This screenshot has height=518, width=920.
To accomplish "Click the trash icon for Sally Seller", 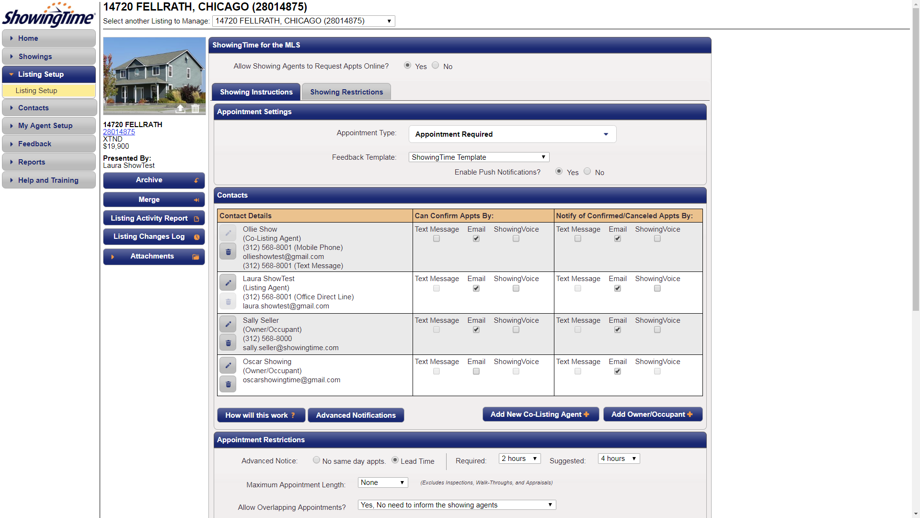I will pyautogui.click(x=228, y=343).
